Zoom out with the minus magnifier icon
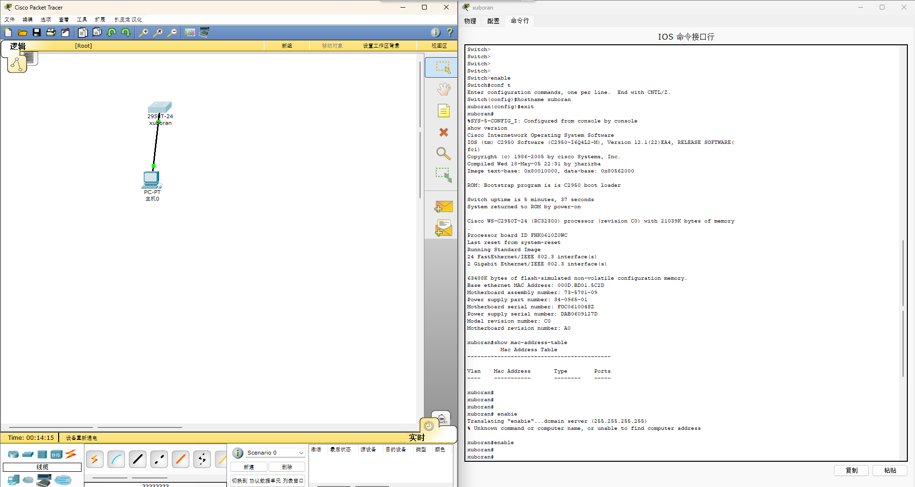Viewport: 915px width, 487px height. tap(172, 32)
